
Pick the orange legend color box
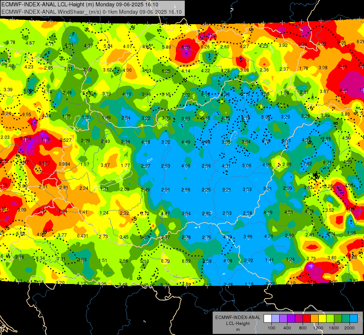tap(315, 319)
